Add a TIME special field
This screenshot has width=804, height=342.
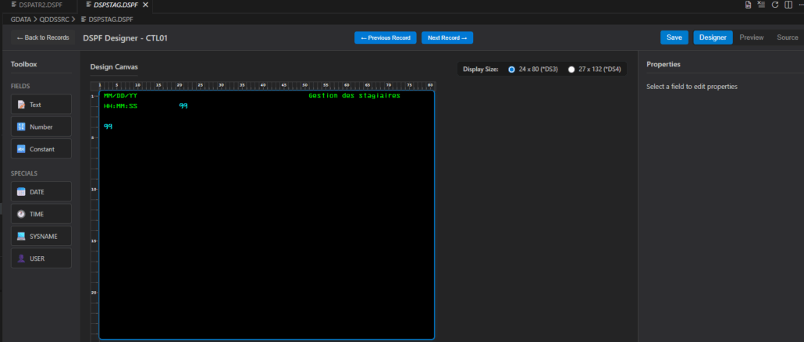[x=41, y=214]
